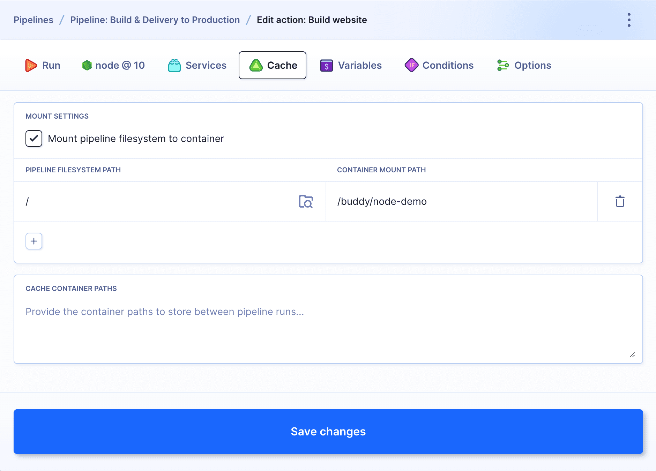656x471 pixels.
Task: Edit the container mount path field
Action: [x=461, y=201]
